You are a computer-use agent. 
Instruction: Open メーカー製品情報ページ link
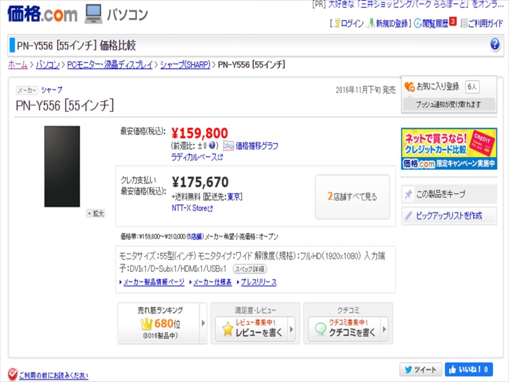click(154, 282)
